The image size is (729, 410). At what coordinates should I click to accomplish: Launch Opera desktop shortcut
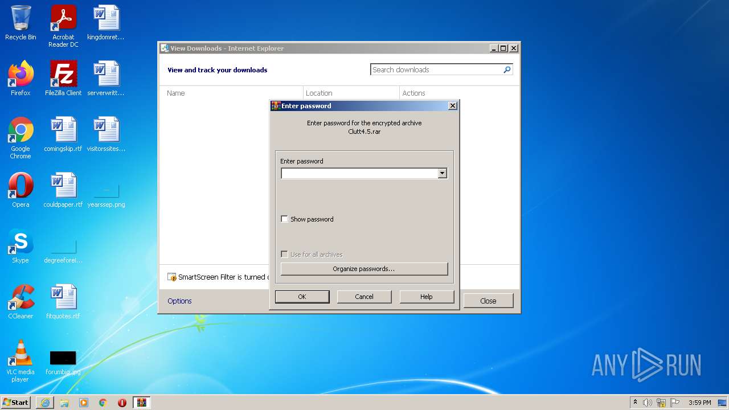21,190
